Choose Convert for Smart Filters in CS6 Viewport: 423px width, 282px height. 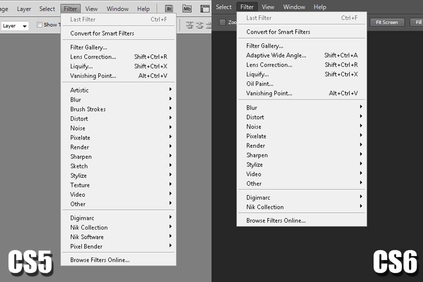pyautogui.click(x=302, y=32)
